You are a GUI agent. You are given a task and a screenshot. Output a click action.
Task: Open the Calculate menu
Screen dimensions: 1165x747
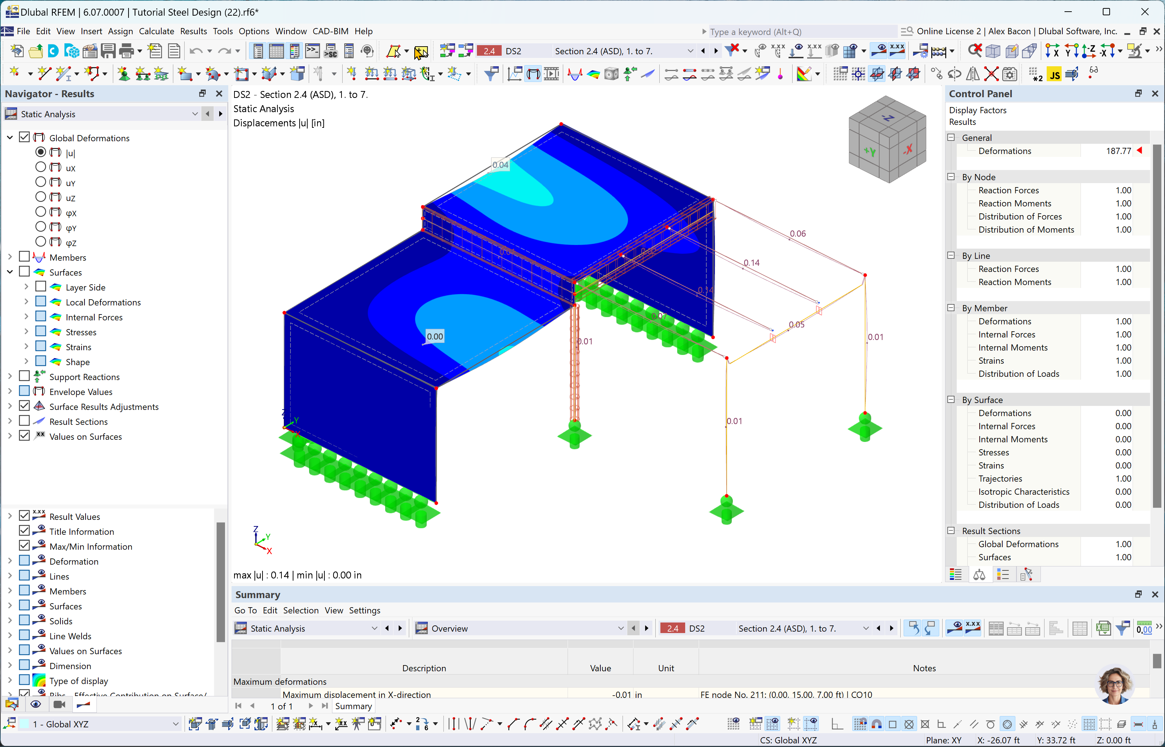156,31
